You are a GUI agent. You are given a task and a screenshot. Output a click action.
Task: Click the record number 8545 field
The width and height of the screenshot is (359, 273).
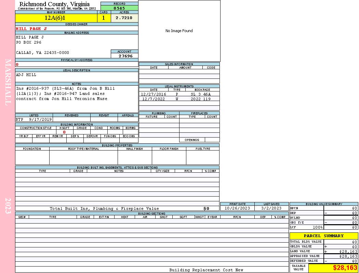[x=119, y=8]
